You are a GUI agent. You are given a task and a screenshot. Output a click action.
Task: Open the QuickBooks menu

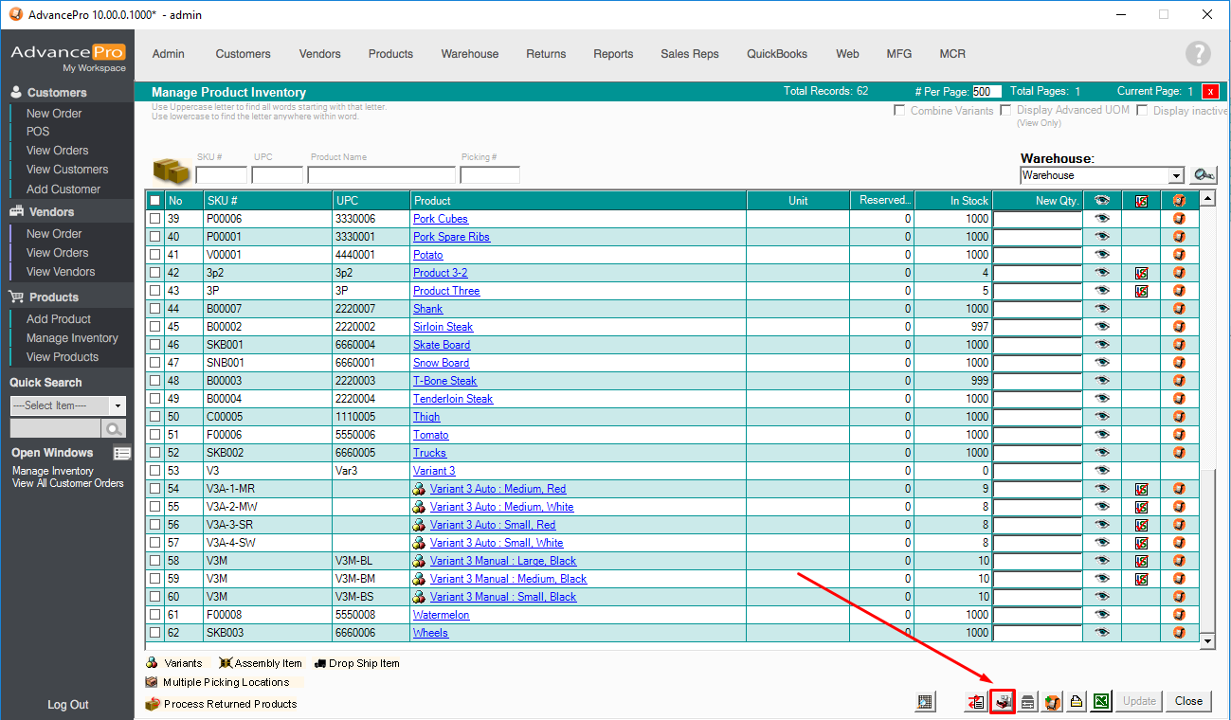777,54
